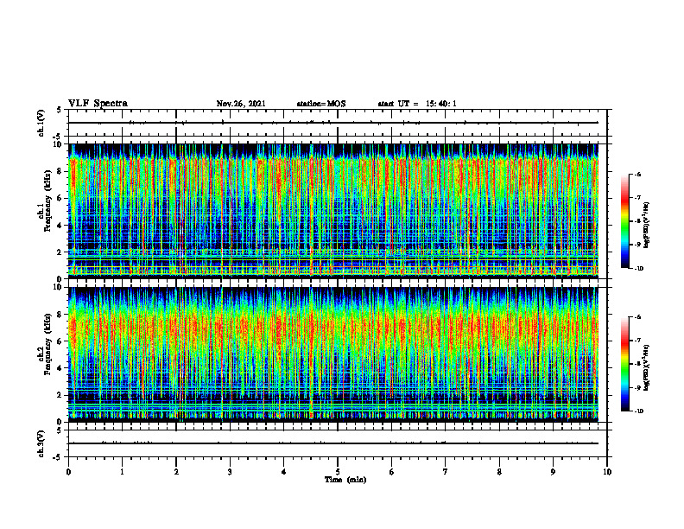The image size is (684, 529).
Task: Click the "Time (min)" x-axis label
Action: [345, 480]
